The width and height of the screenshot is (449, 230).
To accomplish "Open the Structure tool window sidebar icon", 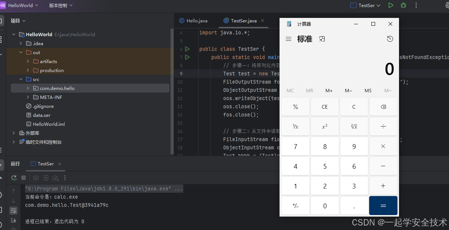I will 1,39.
